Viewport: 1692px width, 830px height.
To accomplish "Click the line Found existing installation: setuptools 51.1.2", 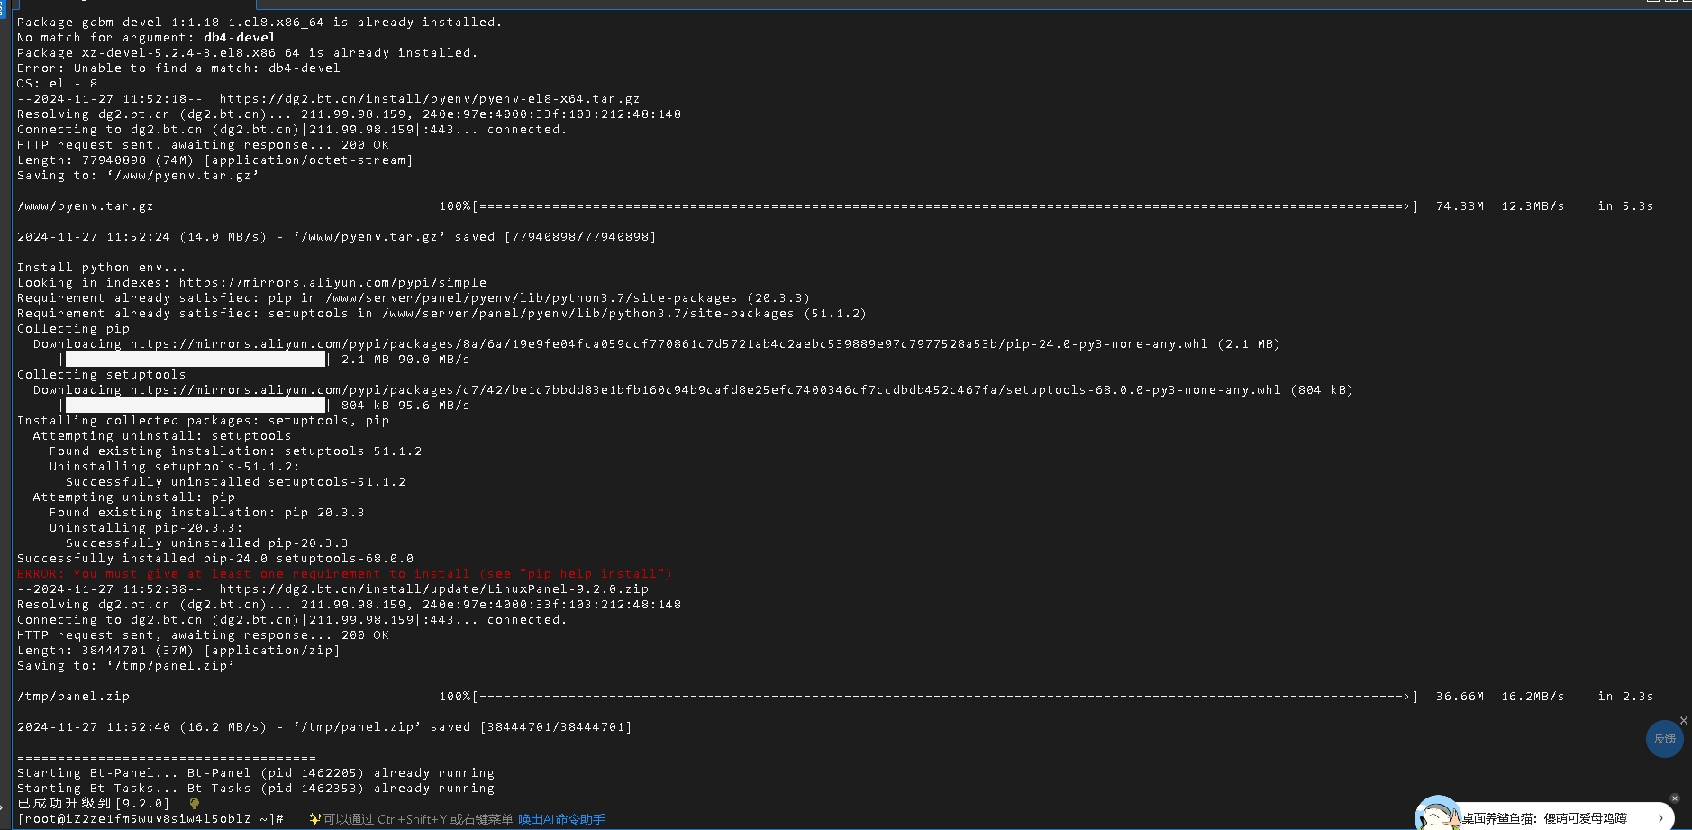I will [235, 451].
